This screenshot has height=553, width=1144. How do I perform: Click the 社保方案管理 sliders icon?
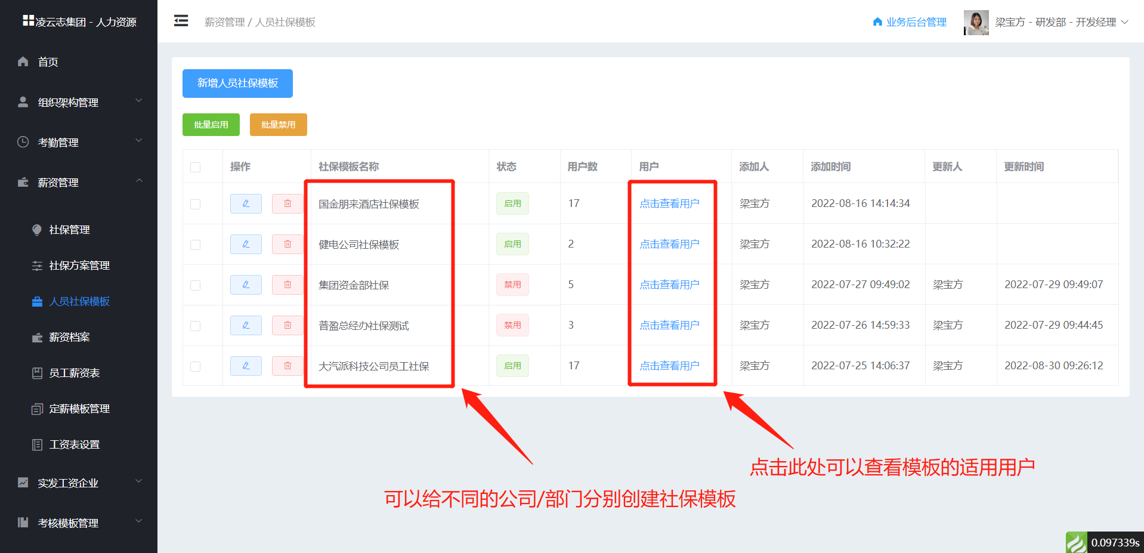point(37,265)
